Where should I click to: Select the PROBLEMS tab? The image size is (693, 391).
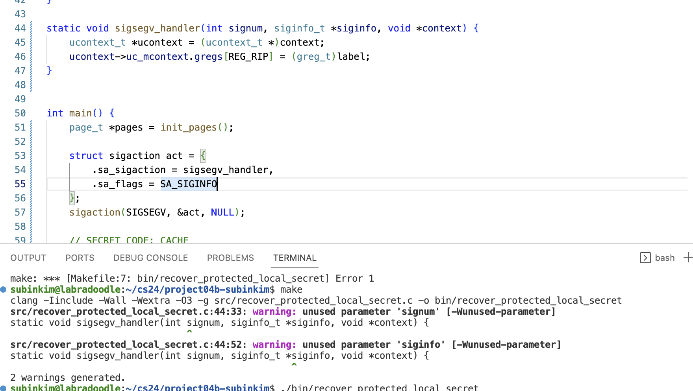point(230,258)
